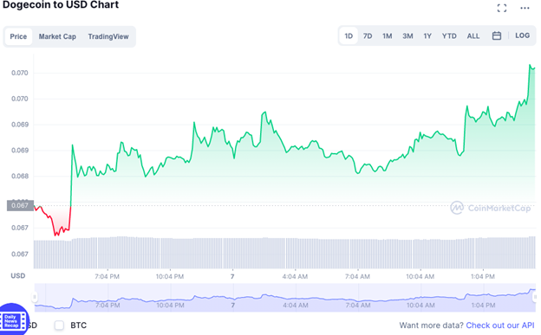Switch to the TradingView tab
Screen dimensions: 541x335
tap(108, 36)
